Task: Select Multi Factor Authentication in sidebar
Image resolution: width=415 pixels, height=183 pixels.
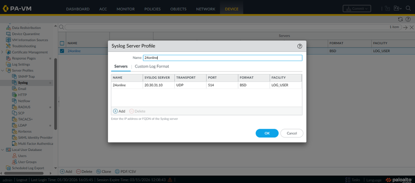Action: 35,143
